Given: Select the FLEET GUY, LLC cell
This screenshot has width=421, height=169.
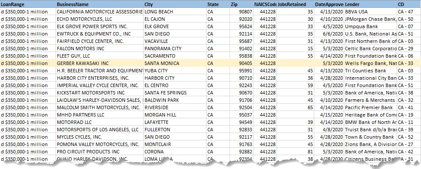Looking at the screenshot, I should [100, 56].
